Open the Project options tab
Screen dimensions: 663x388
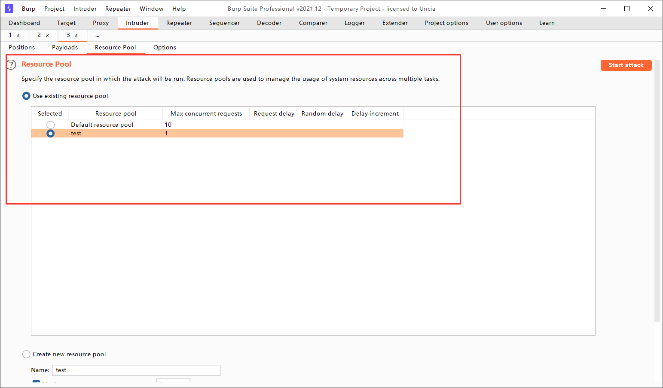[x=446, y=23]
